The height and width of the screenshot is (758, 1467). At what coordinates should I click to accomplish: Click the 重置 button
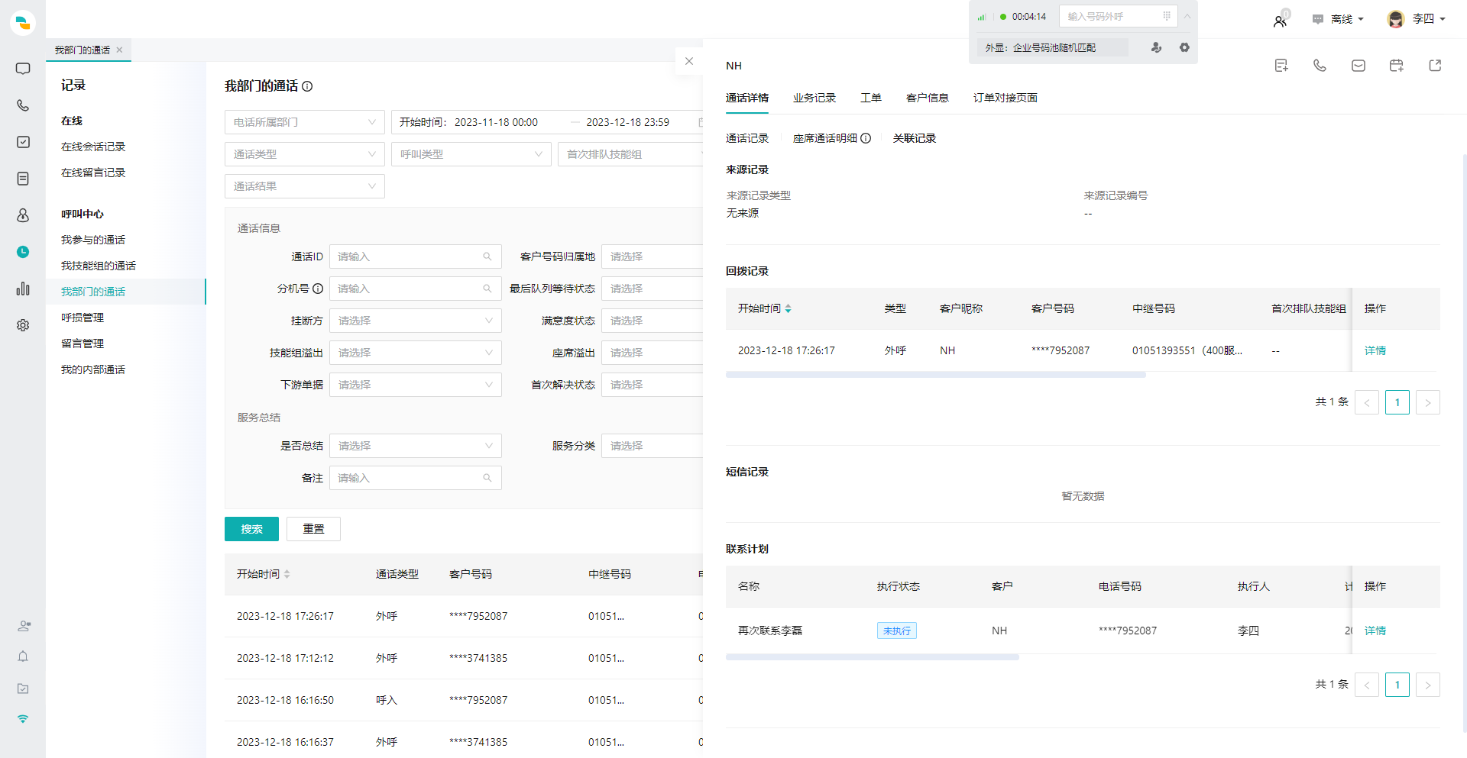coord(313,529)
